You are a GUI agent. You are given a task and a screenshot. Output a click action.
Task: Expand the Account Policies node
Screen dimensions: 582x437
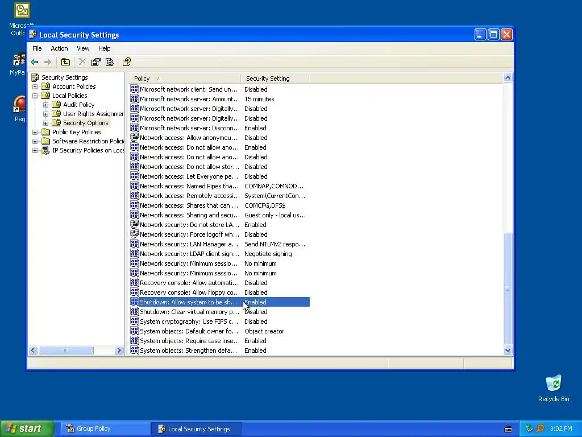point(35,86)
